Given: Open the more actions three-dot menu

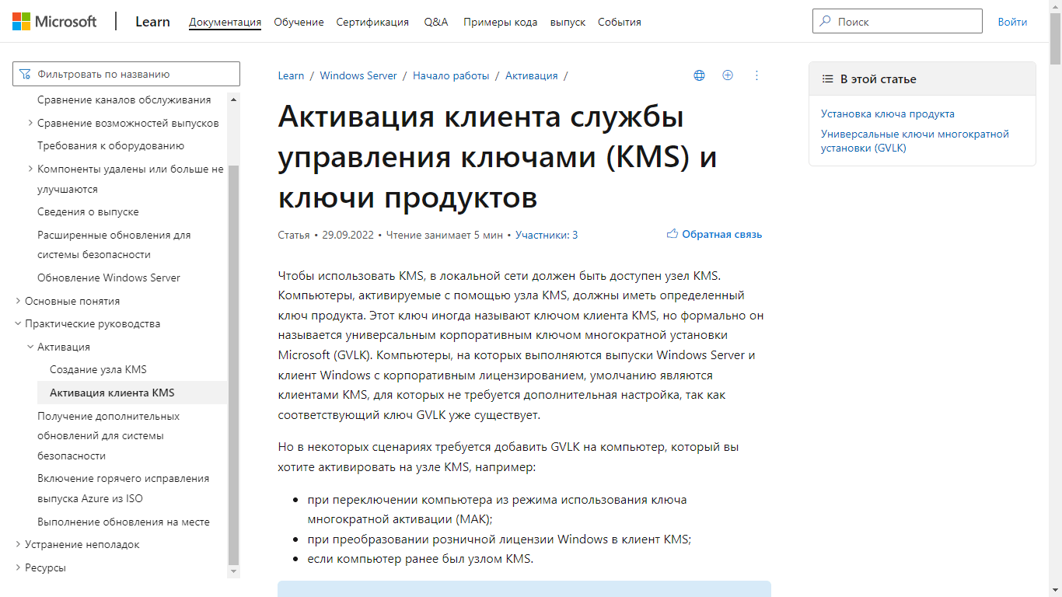Looking at the screenshot, I should [756, 75].
